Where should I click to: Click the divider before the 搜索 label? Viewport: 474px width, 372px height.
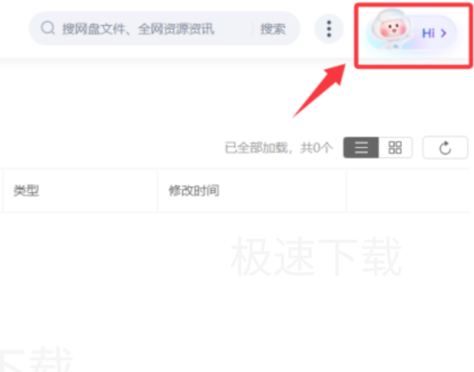253,29
